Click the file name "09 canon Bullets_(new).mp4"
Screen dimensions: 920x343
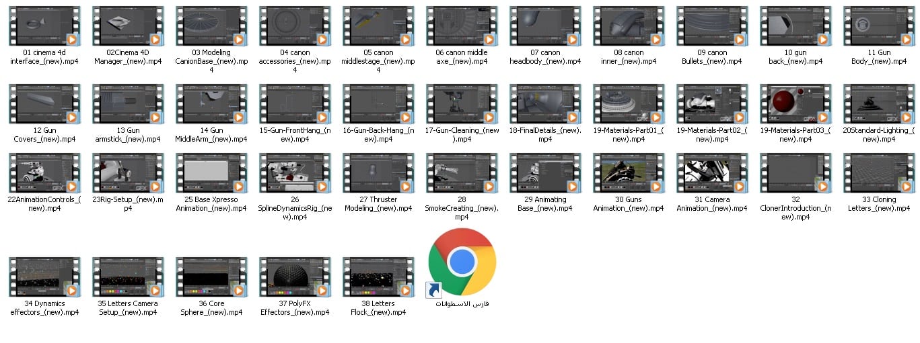pyautogui.click(x=712, y=56)
